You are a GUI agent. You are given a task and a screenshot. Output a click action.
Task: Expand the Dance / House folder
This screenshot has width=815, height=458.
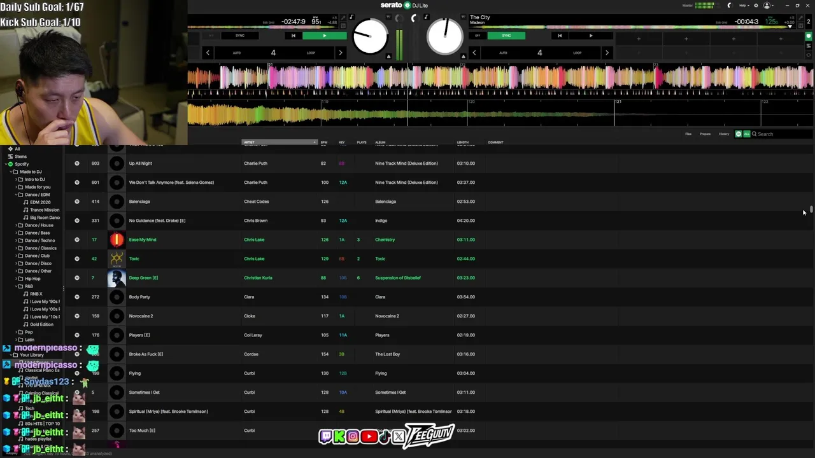(x=16, y=225)
